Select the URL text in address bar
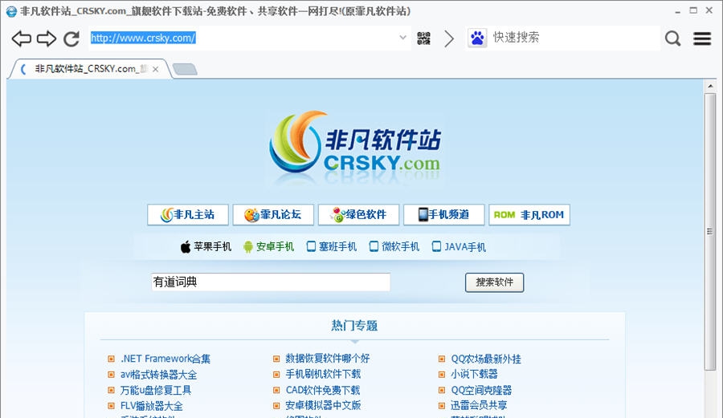Screen dimensions: 723x418 tap(143, 38)
